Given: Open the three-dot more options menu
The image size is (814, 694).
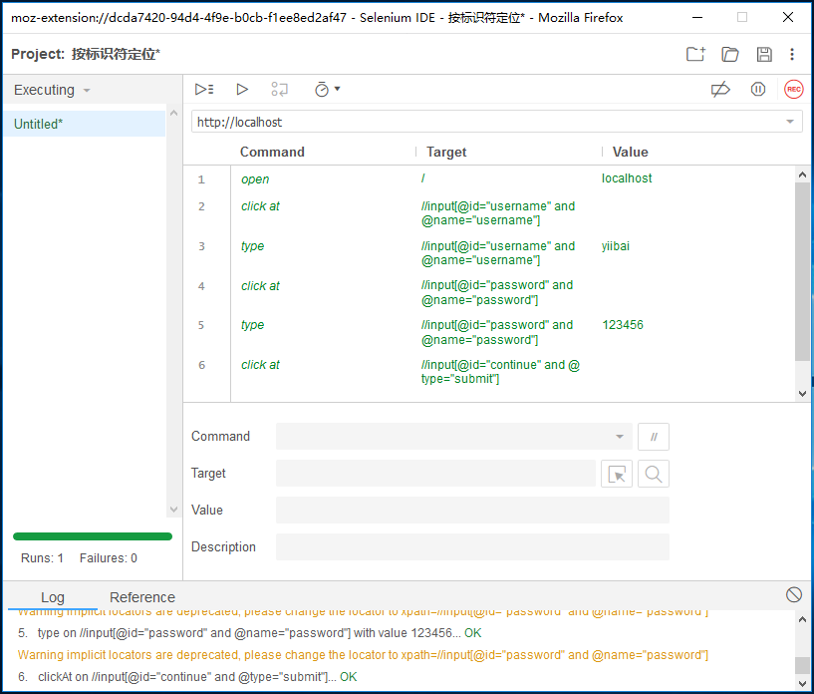Looking at the screenshot, I should click(x=792, y=54).
